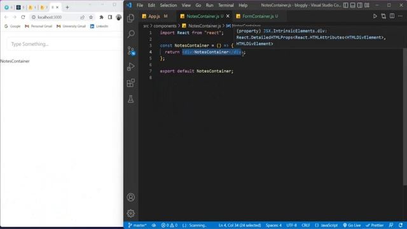Image resolution: width=407 pixels, height=229 pixels.
Task: Go back in the browser
Action: pos(6,17)
